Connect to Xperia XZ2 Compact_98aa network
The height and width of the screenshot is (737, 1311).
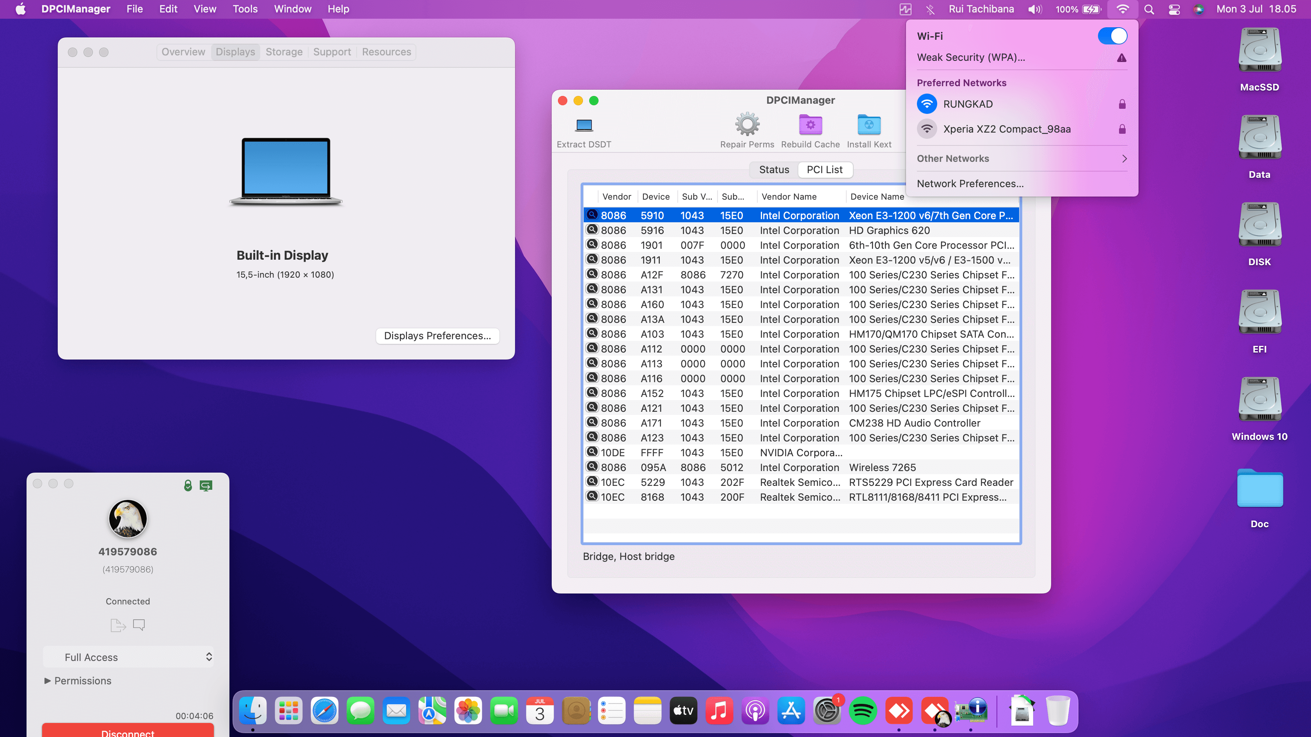click(1022, 129)
